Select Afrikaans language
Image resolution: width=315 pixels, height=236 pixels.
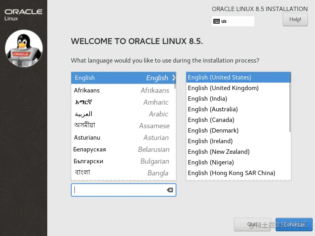click(x=124, y=90)
